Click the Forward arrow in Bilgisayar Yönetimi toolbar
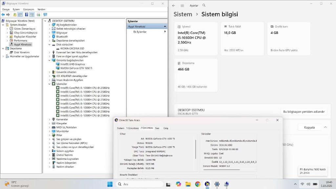The width and height of the screenshot is (336, 189). [x=8, y=14]
